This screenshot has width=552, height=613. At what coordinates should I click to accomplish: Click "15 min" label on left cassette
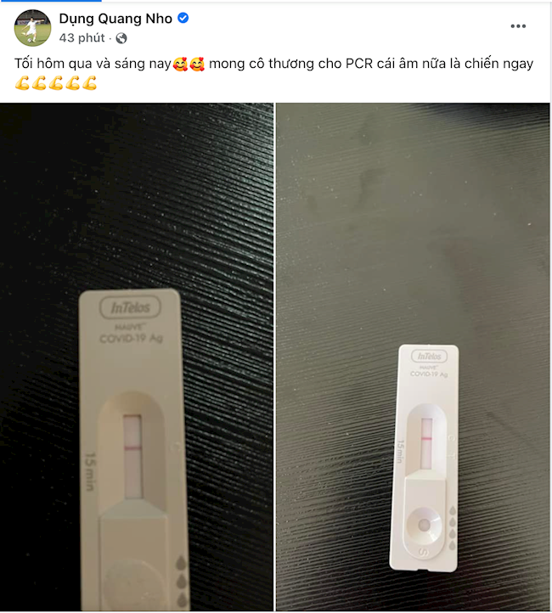90,472
